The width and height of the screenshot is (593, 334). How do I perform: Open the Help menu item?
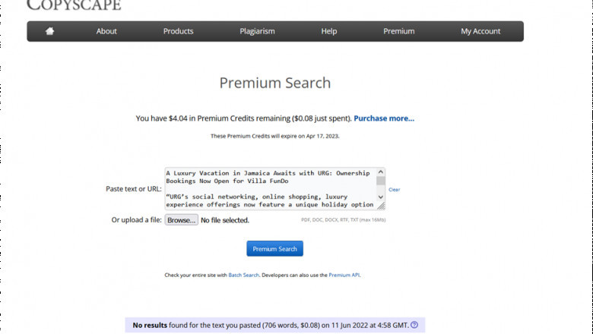point(328,31)
